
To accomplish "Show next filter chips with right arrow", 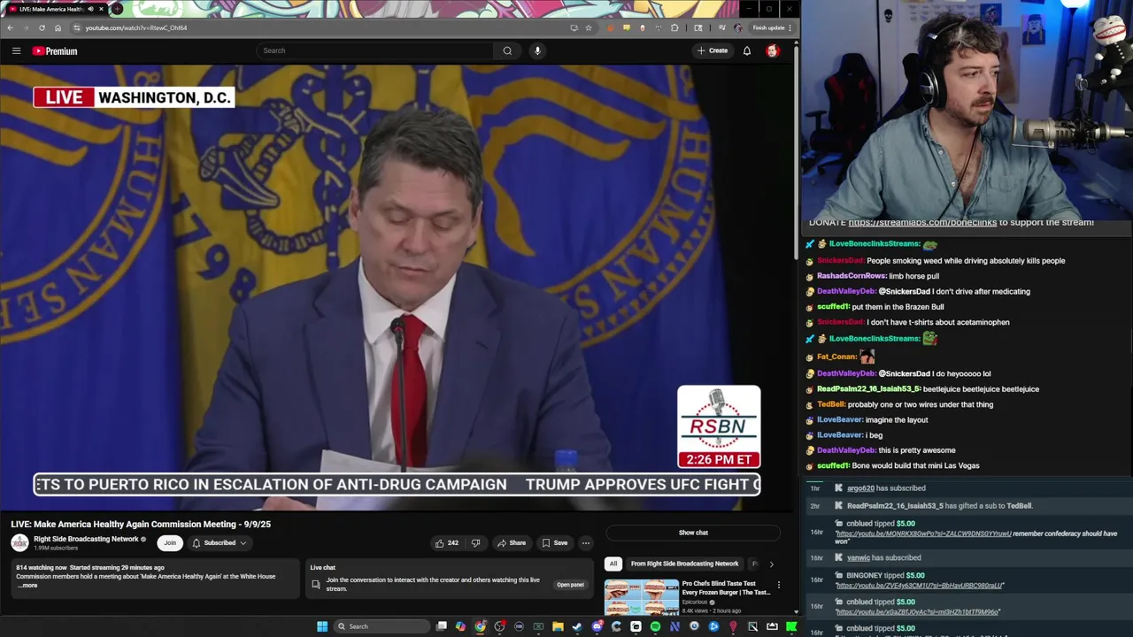I will click(771, 564).
